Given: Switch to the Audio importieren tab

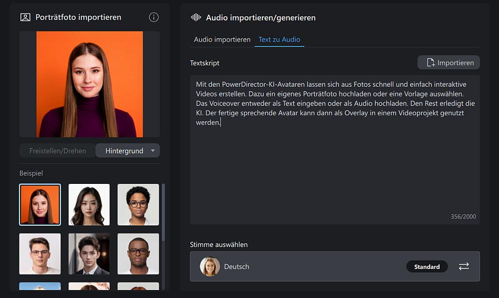Looking at the screenshot, I should [x=222, y=39].
